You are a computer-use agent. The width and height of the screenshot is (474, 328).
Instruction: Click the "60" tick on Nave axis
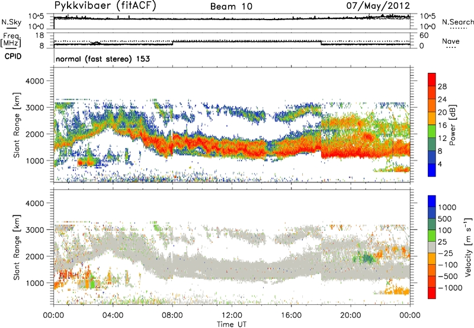click(x=424, y=36)
